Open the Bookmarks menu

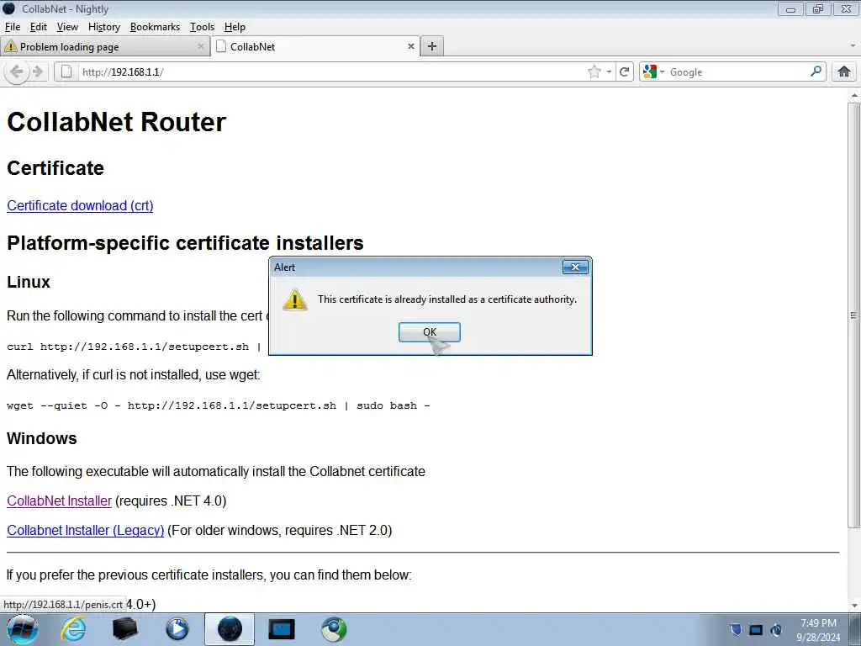(155, 27)
